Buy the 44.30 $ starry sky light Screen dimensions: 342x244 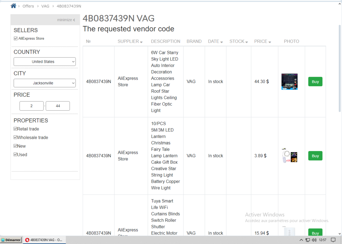(x=315, y=82)
